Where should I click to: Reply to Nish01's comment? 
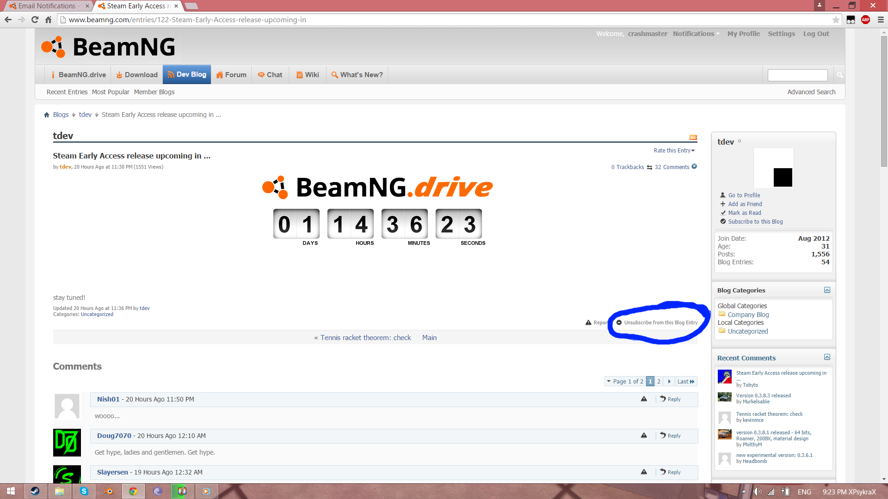pyautogui.click(x=671, y=399)
